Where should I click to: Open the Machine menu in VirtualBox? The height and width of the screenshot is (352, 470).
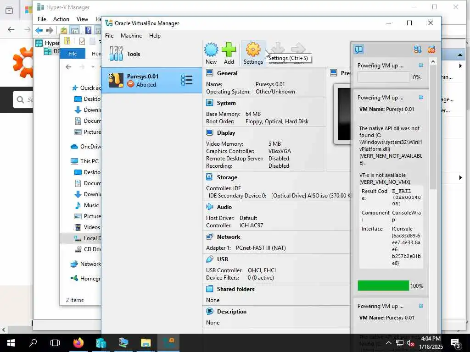pyautogui.click(x=131, y=36)
